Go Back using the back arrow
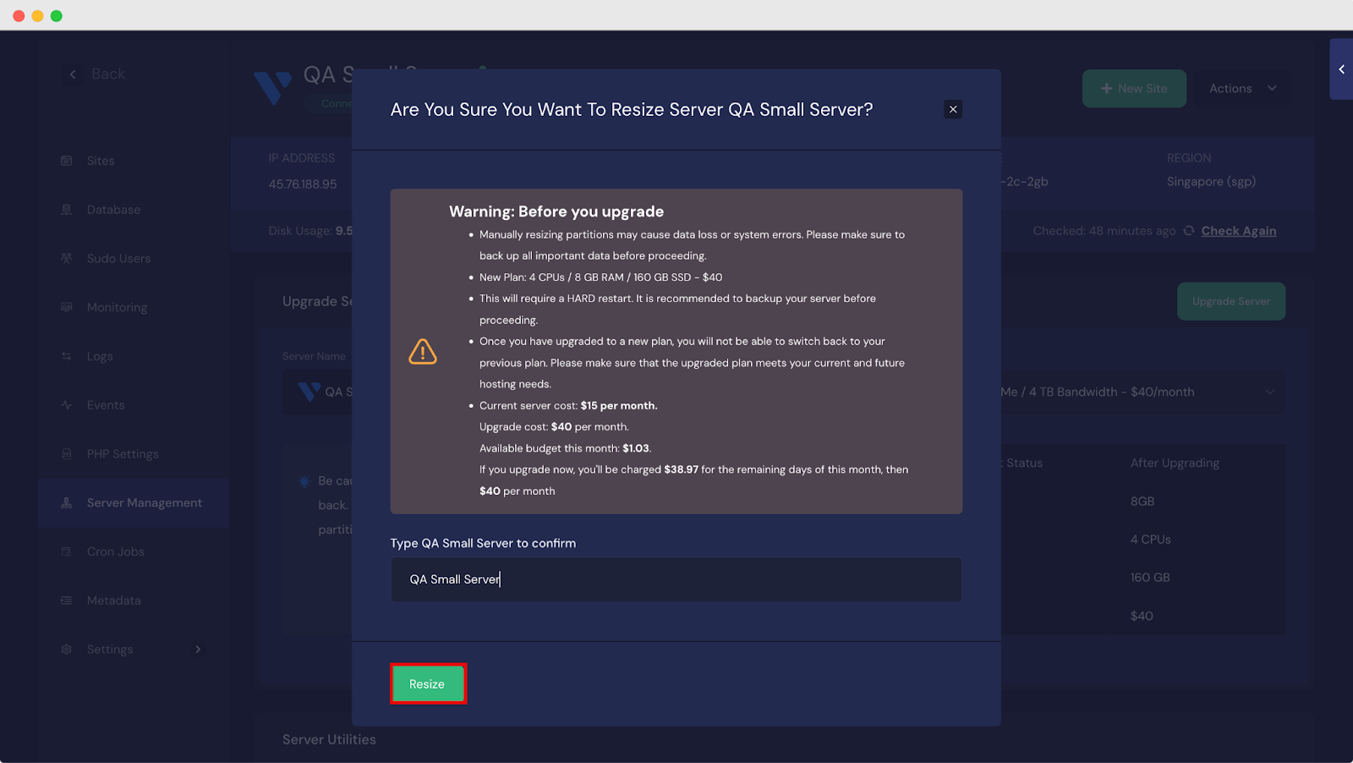Screen dimensions: 1353x763 tap(73, 74)
